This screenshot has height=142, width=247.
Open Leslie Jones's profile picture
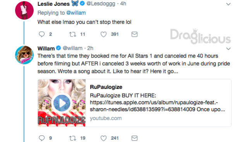tap(24, 10)
